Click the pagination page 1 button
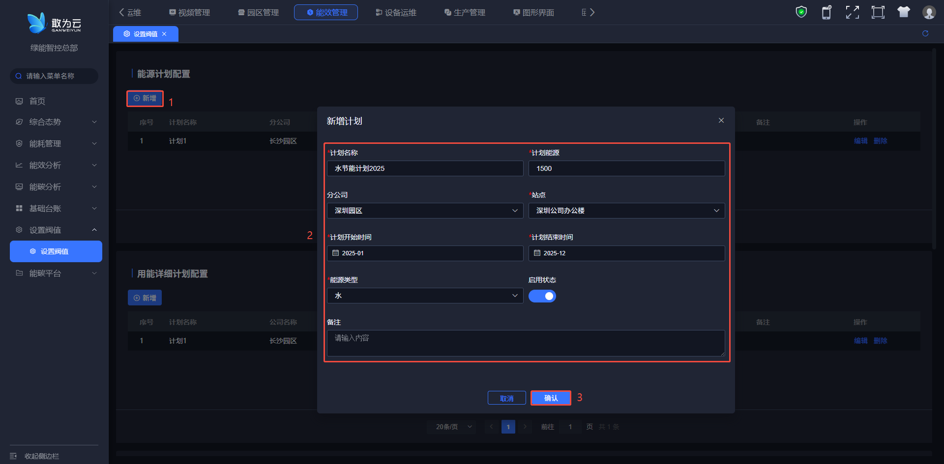Image resolution: width=944 pixels, height=464 pixels. pyautogui.click(x=508, y=427)
